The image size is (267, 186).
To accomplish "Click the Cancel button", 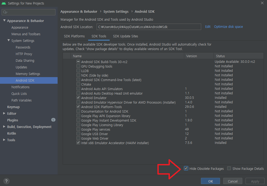I will [232, 181].
